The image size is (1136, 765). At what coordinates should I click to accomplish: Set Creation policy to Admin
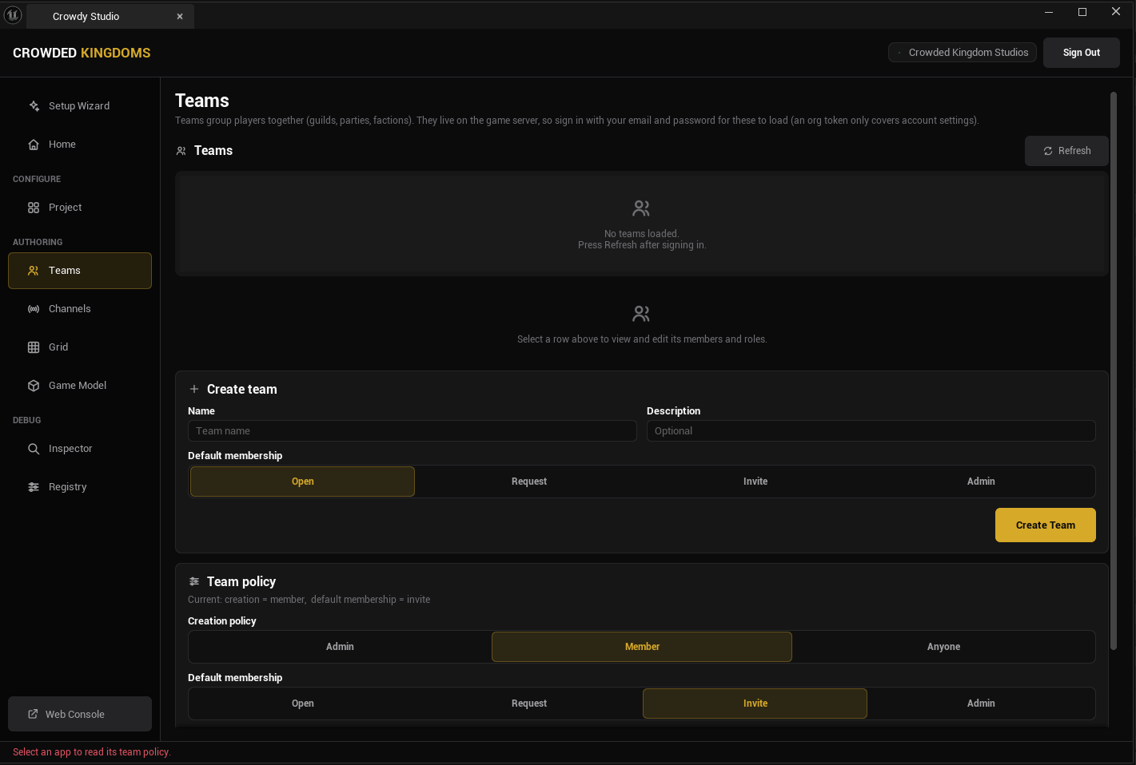[x=340, y=647]
